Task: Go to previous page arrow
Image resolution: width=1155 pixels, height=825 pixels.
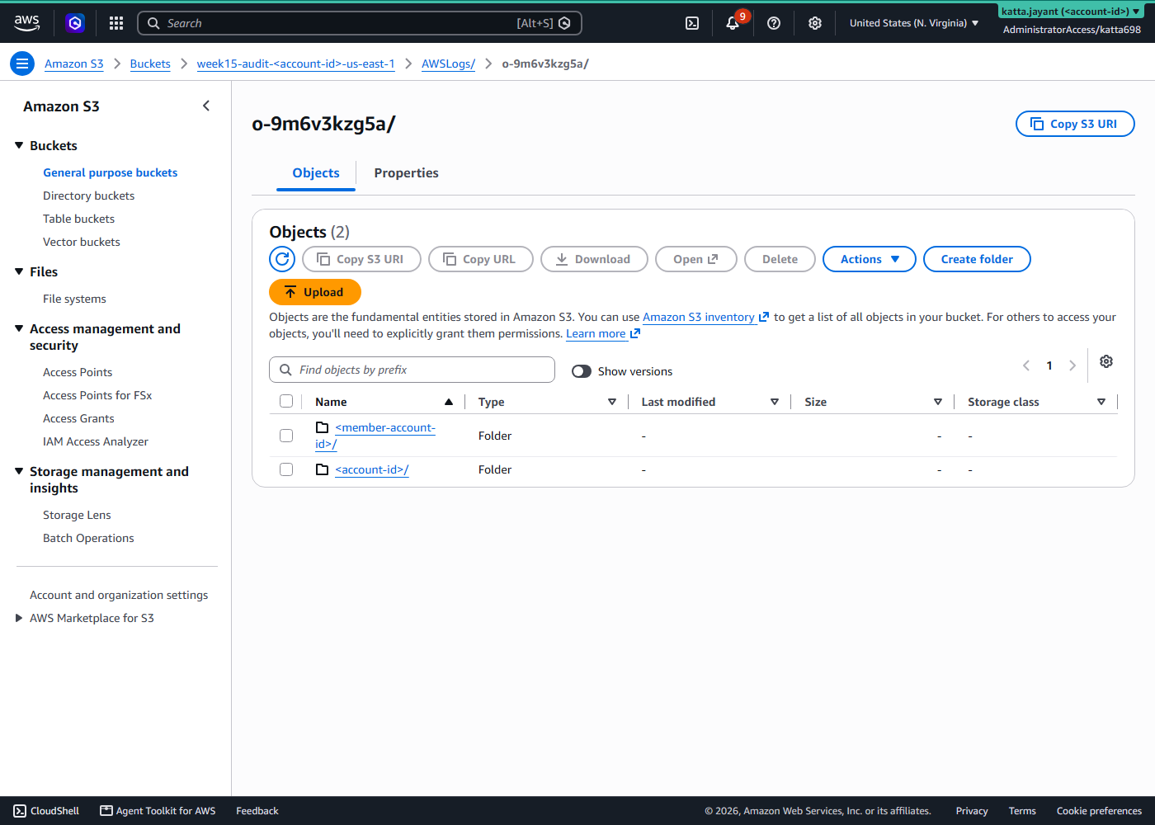Action: click(1026, 365)
